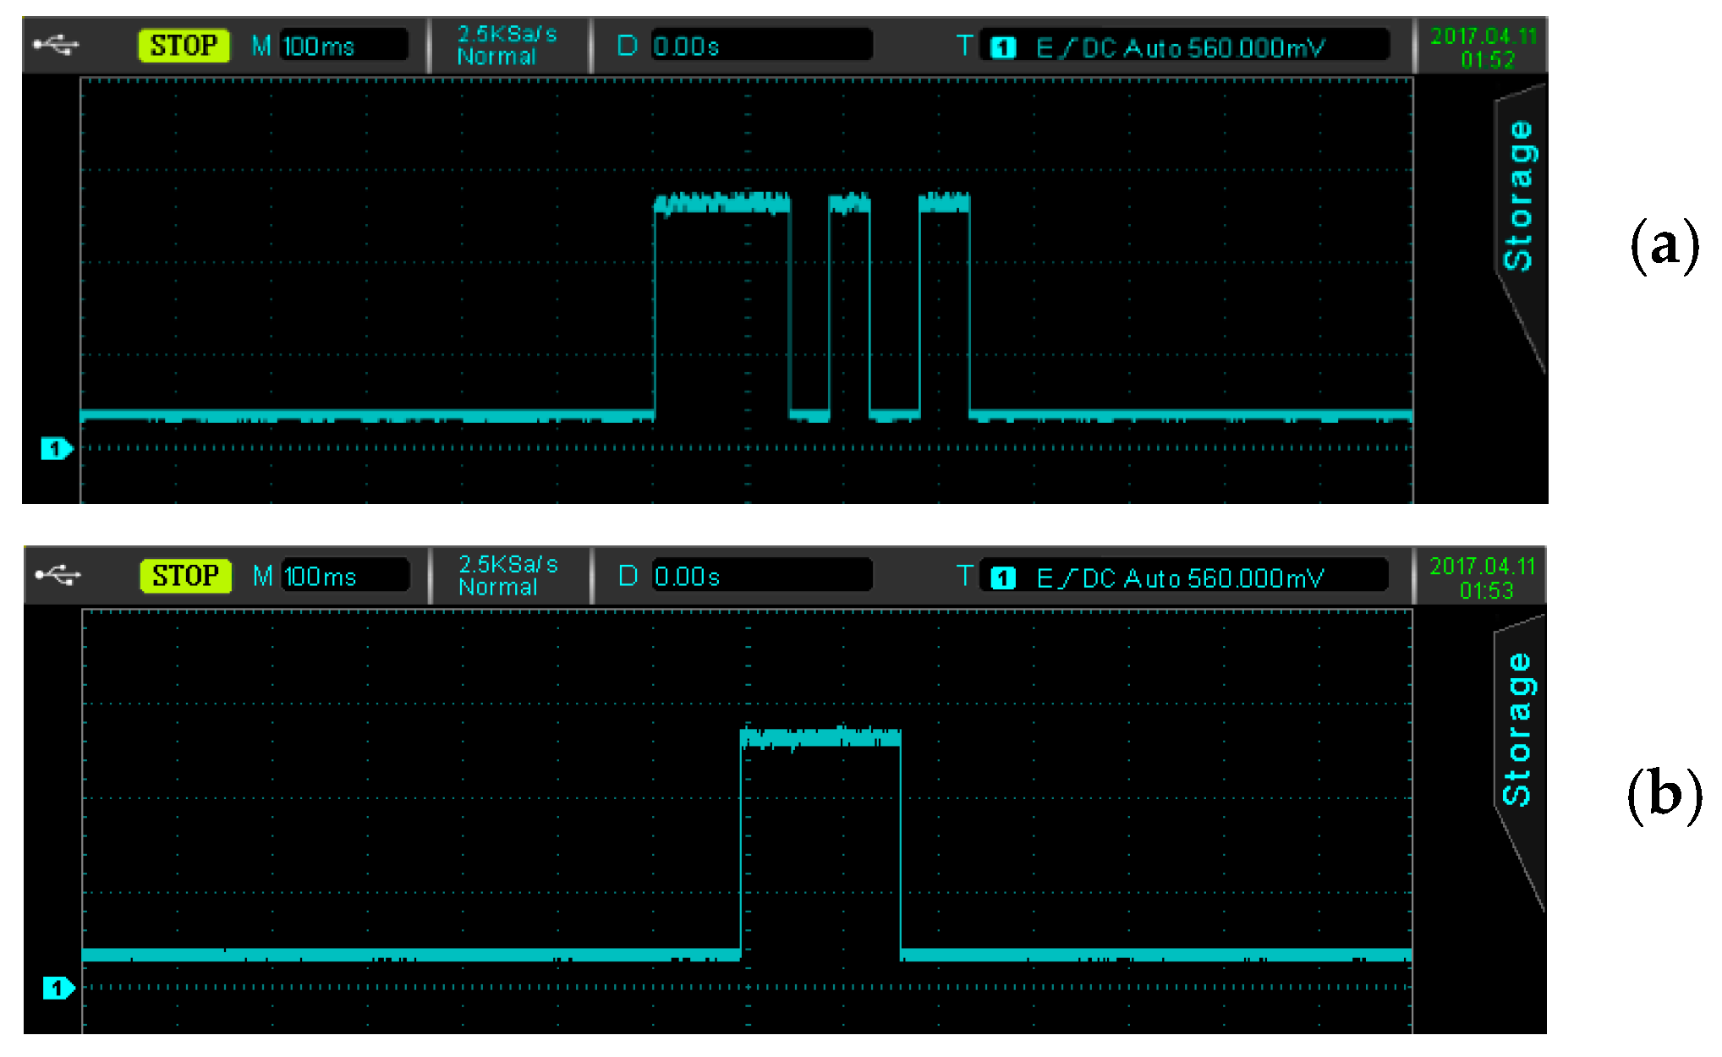The image size is (1722, 1057).
Task: Click trigger channel 1 badge in bottom scope
Action: point(1003,578)
